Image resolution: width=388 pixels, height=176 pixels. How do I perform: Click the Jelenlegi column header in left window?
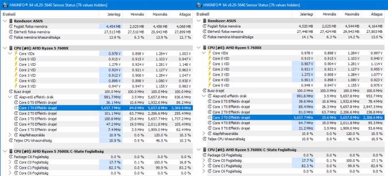[x=111, y=15]
